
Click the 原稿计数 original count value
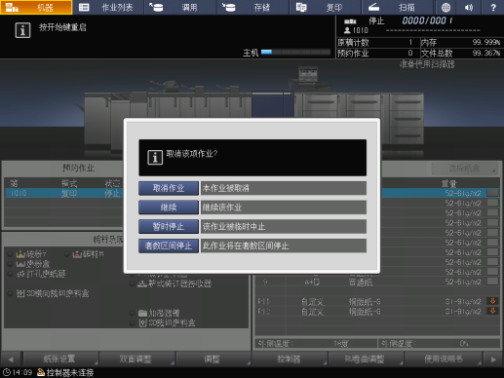click(410, 42)
